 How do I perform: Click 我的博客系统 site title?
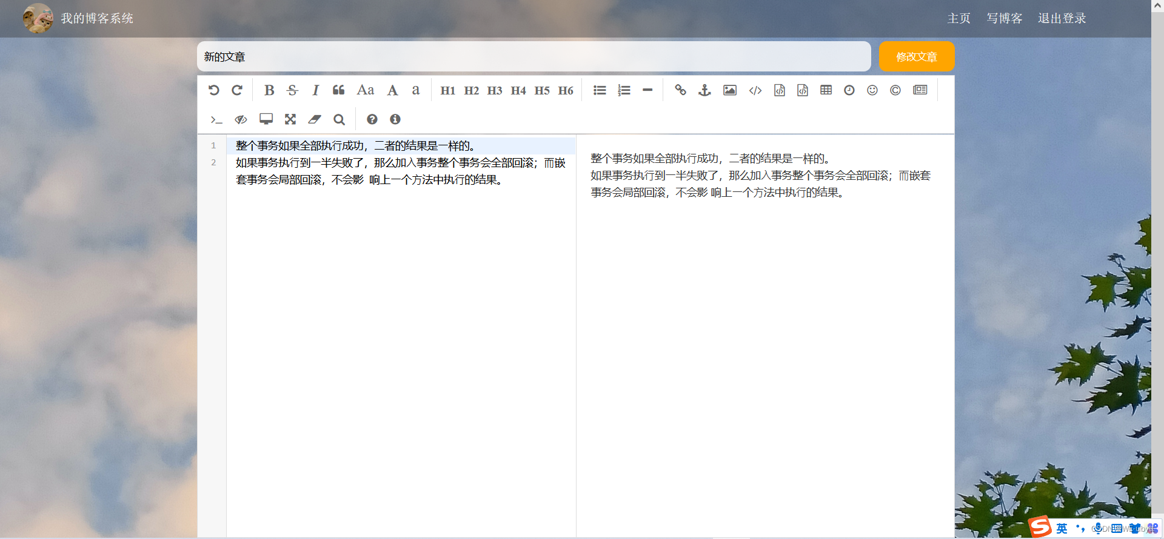click(97, 18)
